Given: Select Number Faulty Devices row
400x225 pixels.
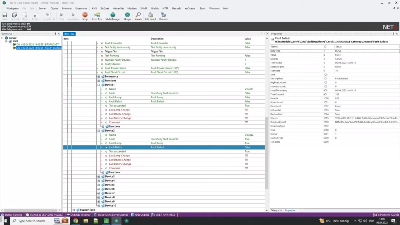Looking at the screenshot, I should 164,60.
